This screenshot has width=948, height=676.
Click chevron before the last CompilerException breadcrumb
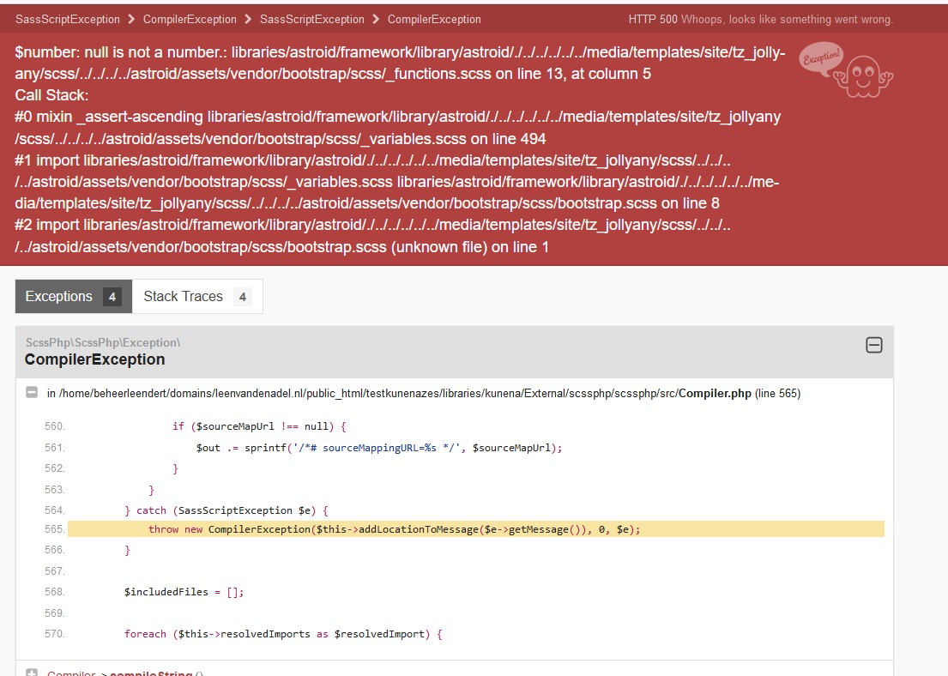click(376, 19)
